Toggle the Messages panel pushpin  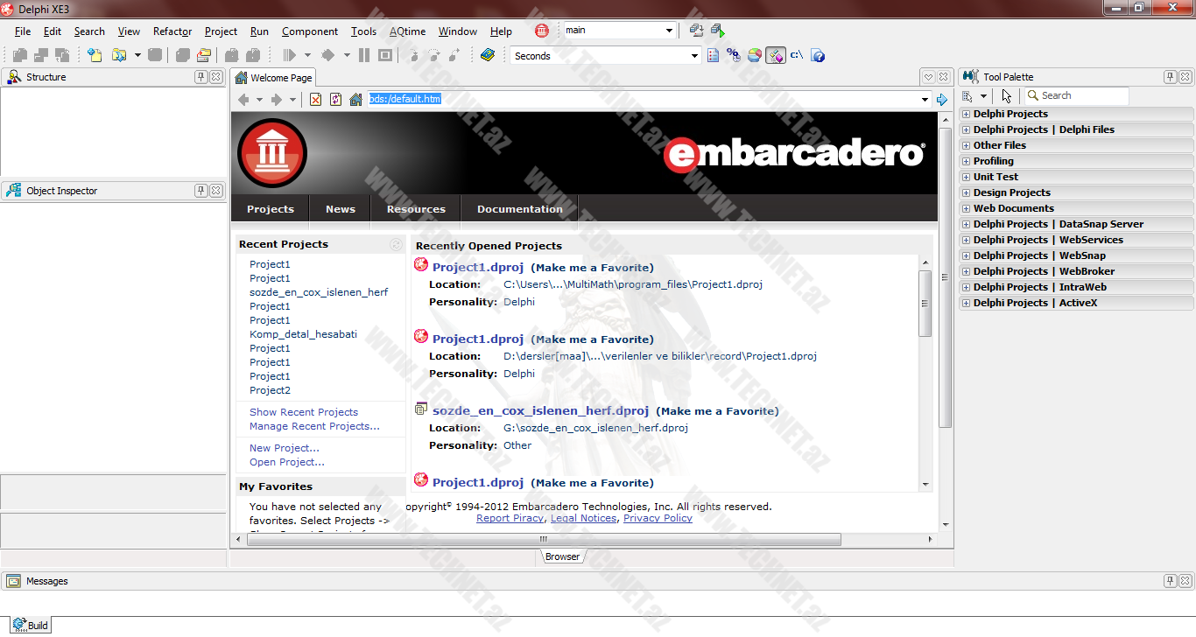click(x=1170, y=581)
